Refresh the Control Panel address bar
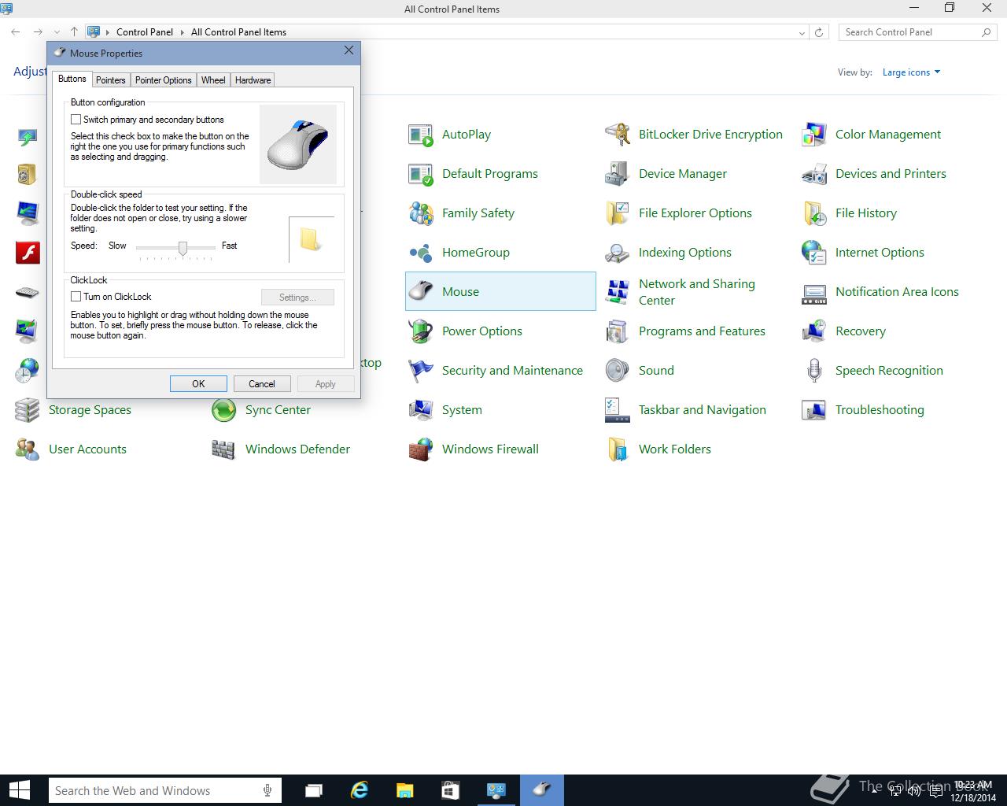Image resolution: width=1007 pixels, height=806 pixels. (x=819, y=32)
